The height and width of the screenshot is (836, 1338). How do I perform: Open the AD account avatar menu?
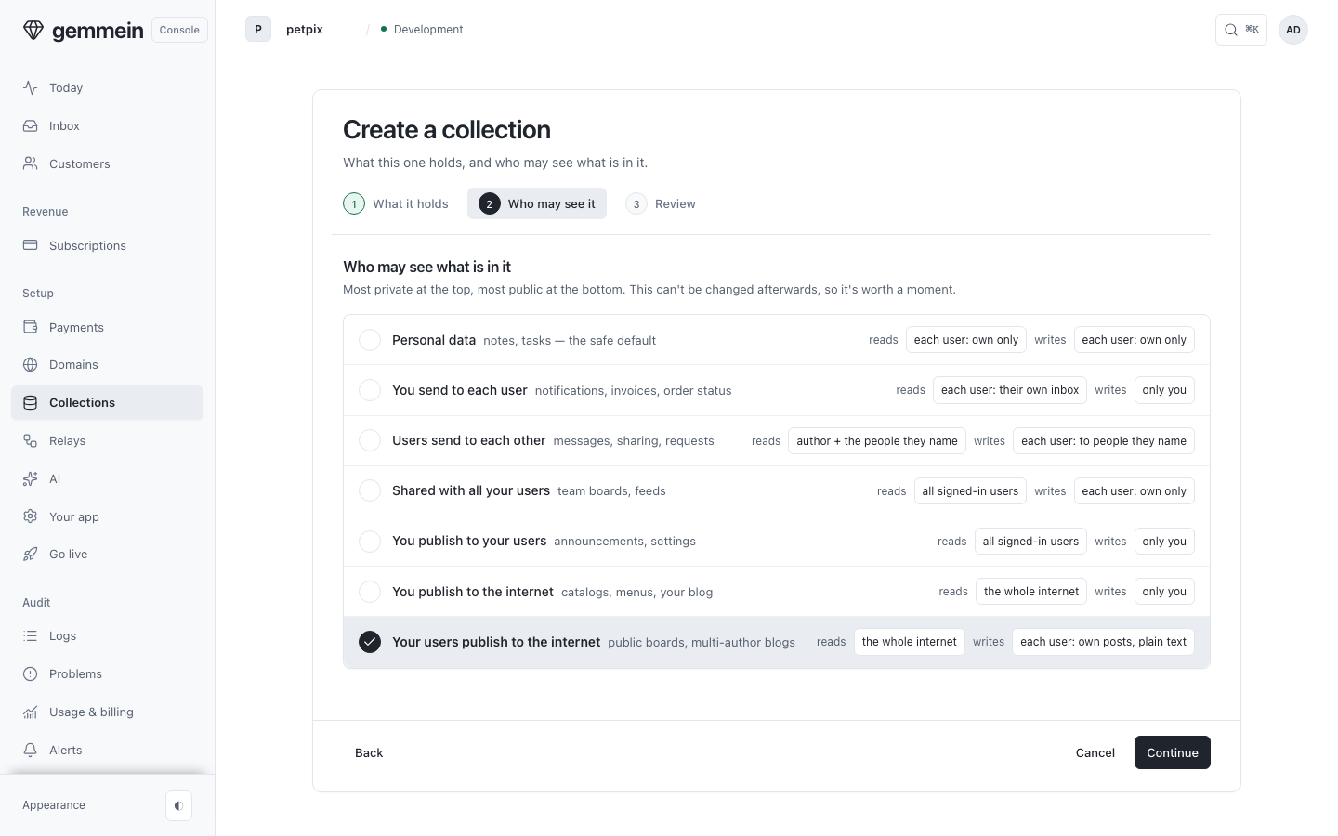(x=1293, y=30)
